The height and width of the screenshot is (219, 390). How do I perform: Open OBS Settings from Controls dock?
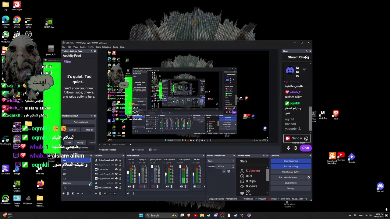coord(291,188)
